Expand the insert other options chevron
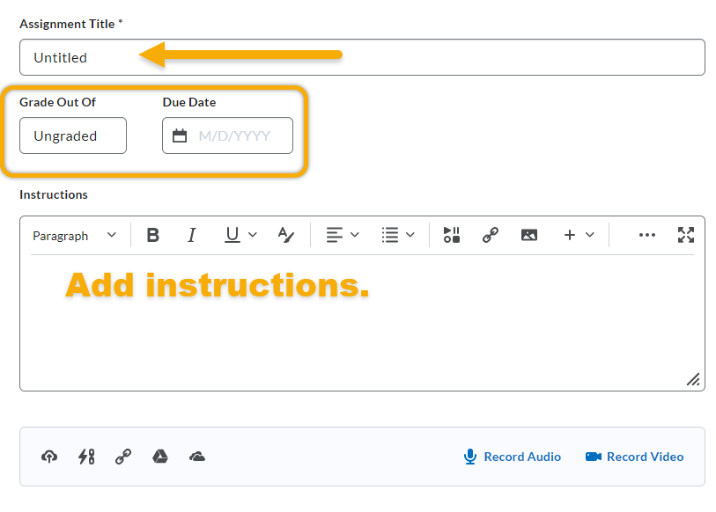 tap(590, 235)
